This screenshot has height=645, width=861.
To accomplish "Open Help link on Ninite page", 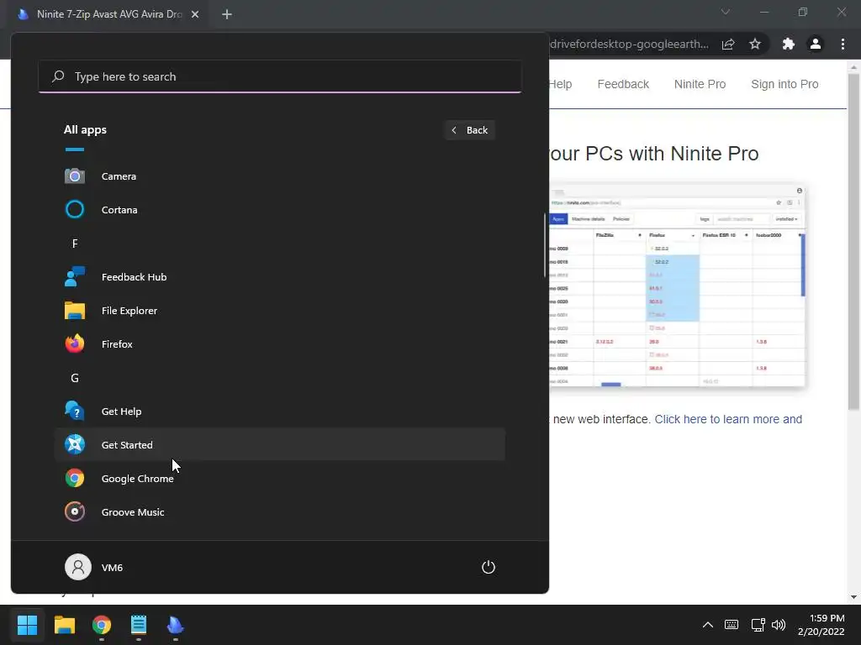I will (x=561, y=84).
